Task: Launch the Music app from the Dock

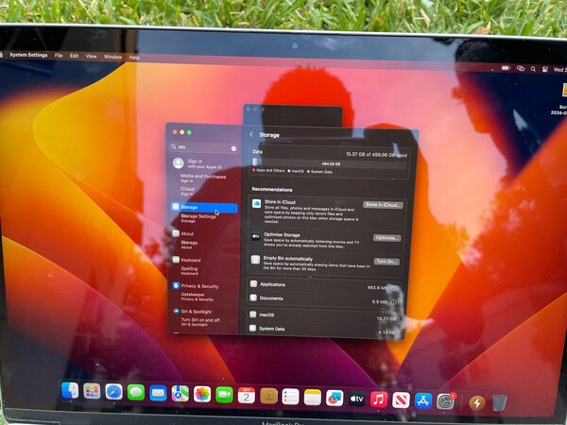Action: point(379,399)
